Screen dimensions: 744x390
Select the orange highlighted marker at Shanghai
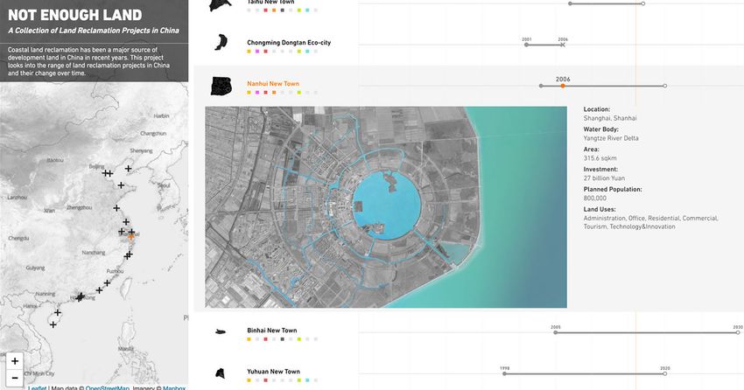coord(131,236)
